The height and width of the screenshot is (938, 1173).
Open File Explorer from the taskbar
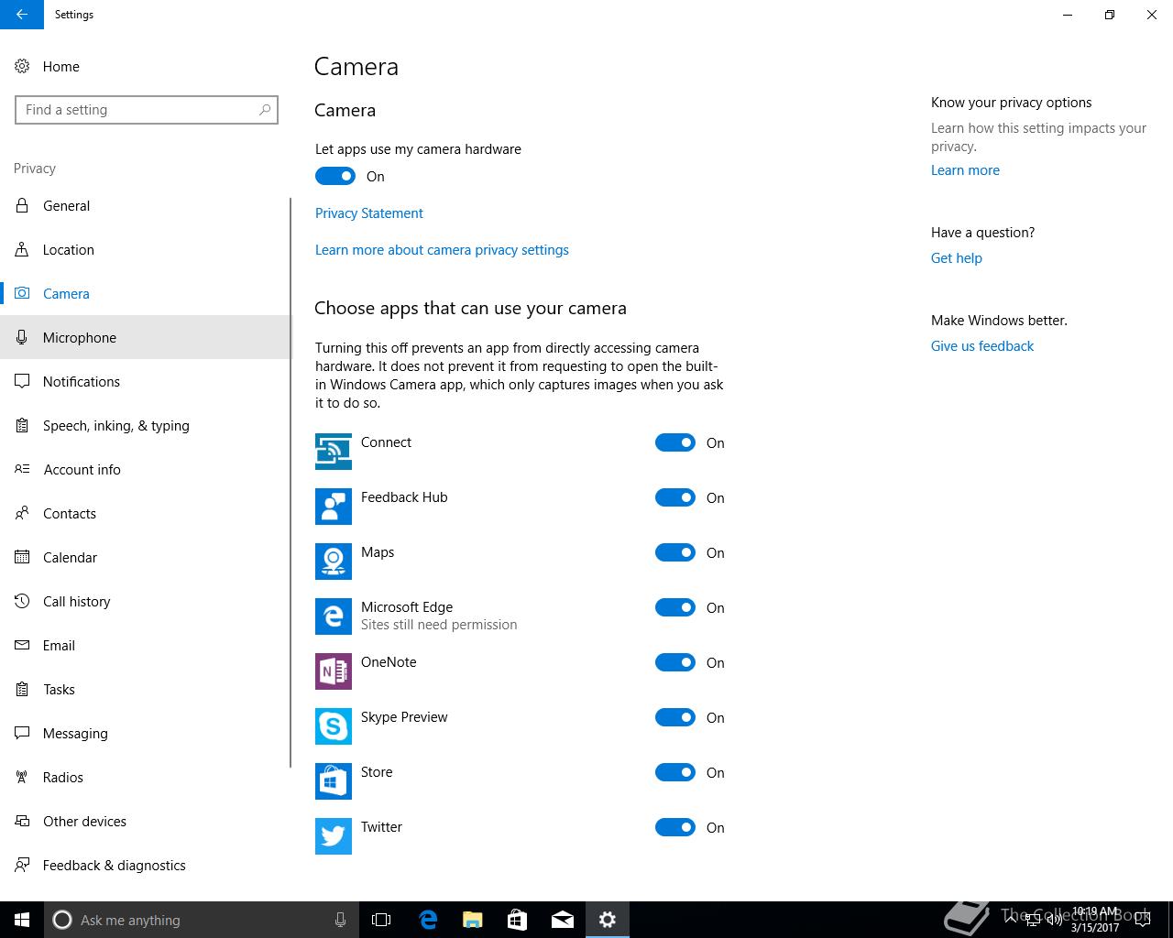point(473,920)
